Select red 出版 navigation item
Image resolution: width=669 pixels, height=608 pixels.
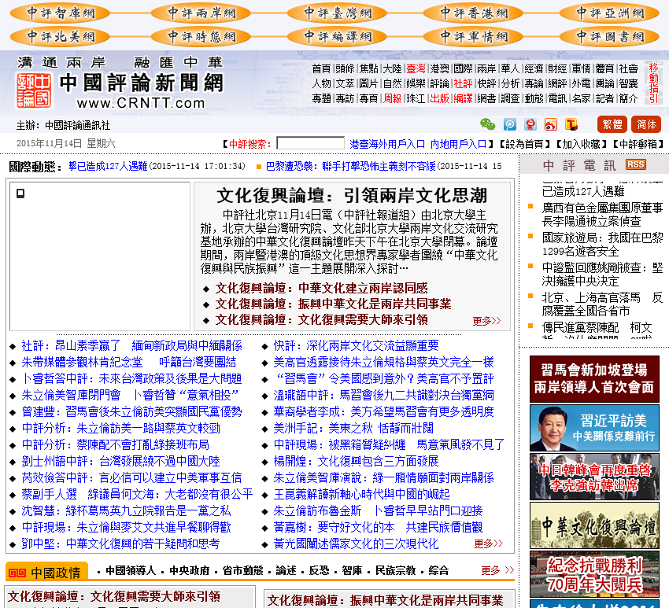439,99
